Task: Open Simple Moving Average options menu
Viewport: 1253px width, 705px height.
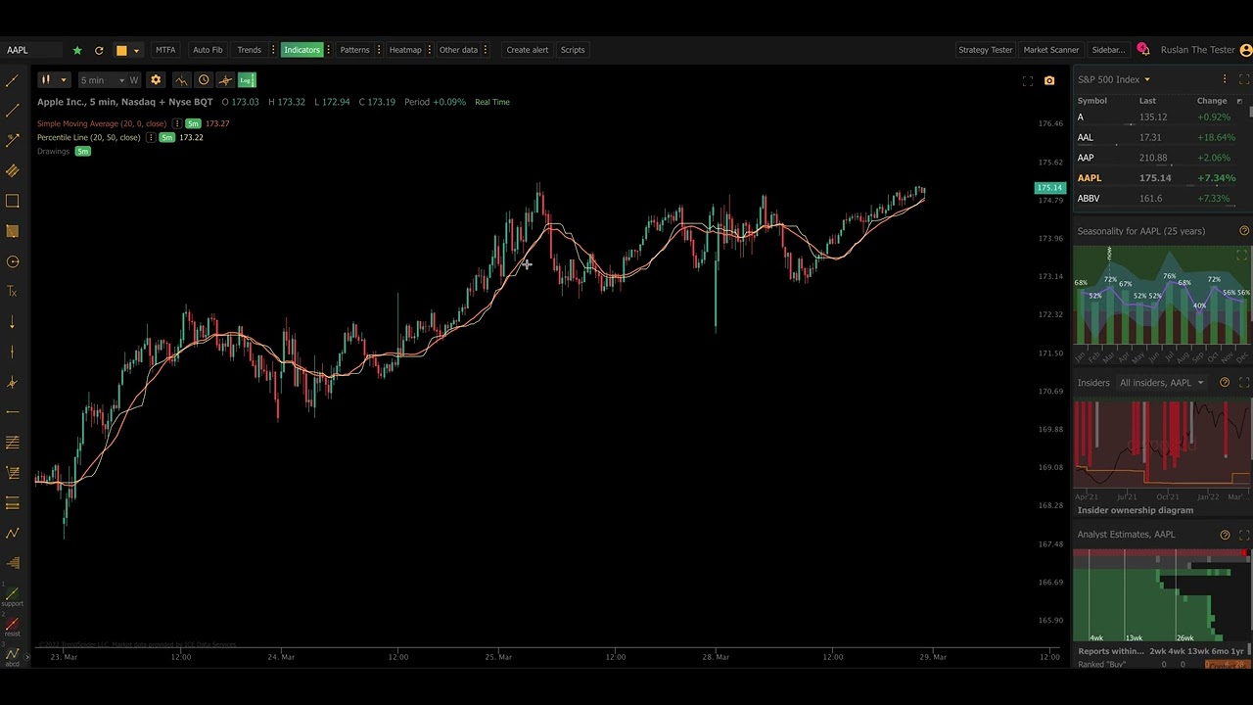Action: [x=176, y=123]
